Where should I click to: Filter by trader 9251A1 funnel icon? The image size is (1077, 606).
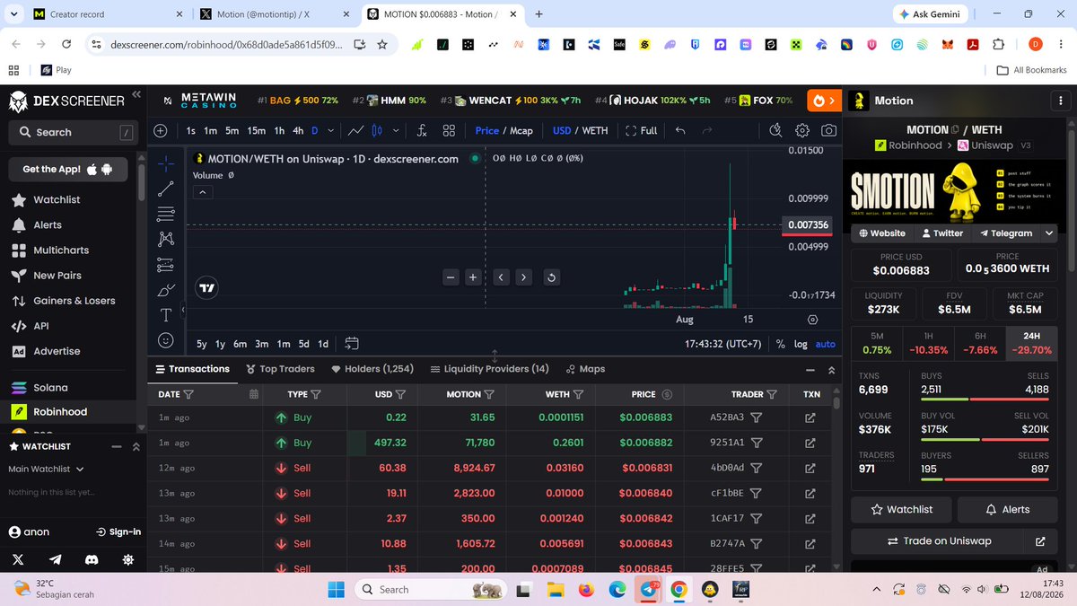[x=757, y=443]
